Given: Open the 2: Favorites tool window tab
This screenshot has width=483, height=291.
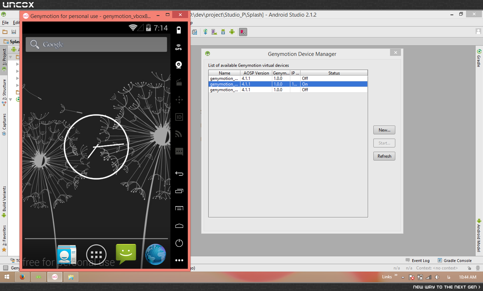Looking at the screenshot, I should click(x=4, y=238).
